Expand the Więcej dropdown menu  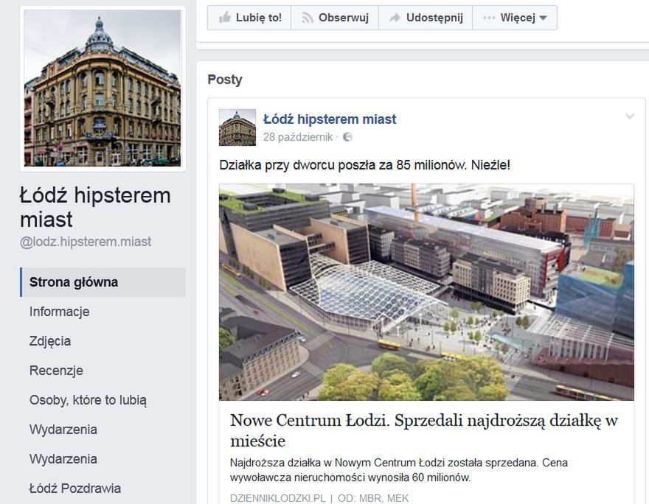coord(515,18)
